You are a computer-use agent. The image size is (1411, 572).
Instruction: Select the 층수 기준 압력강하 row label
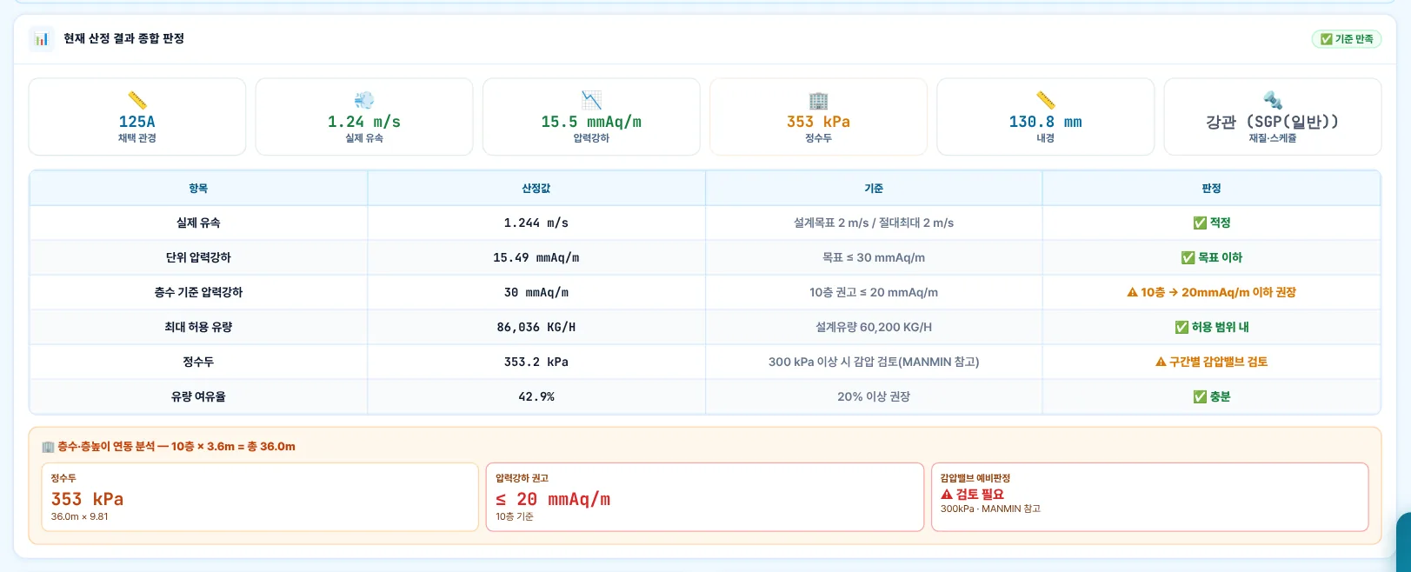(198, 293)
